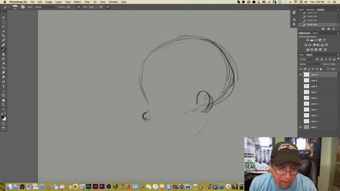
Task: Switch to the Swatches tab
Action: pos(310,10)
